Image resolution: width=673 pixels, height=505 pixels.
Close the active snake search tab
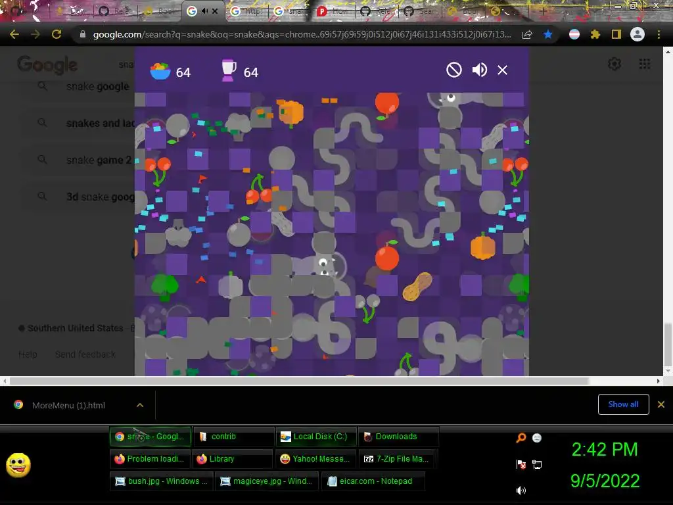[215, 11]
